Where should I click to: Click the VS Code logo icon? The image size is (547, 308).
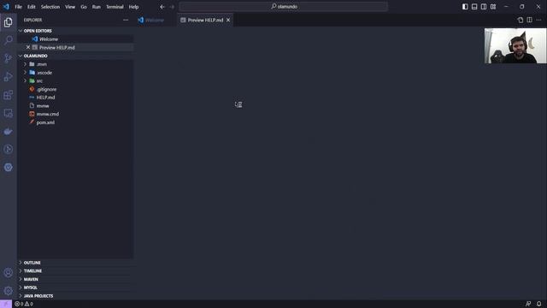(6, 7)
